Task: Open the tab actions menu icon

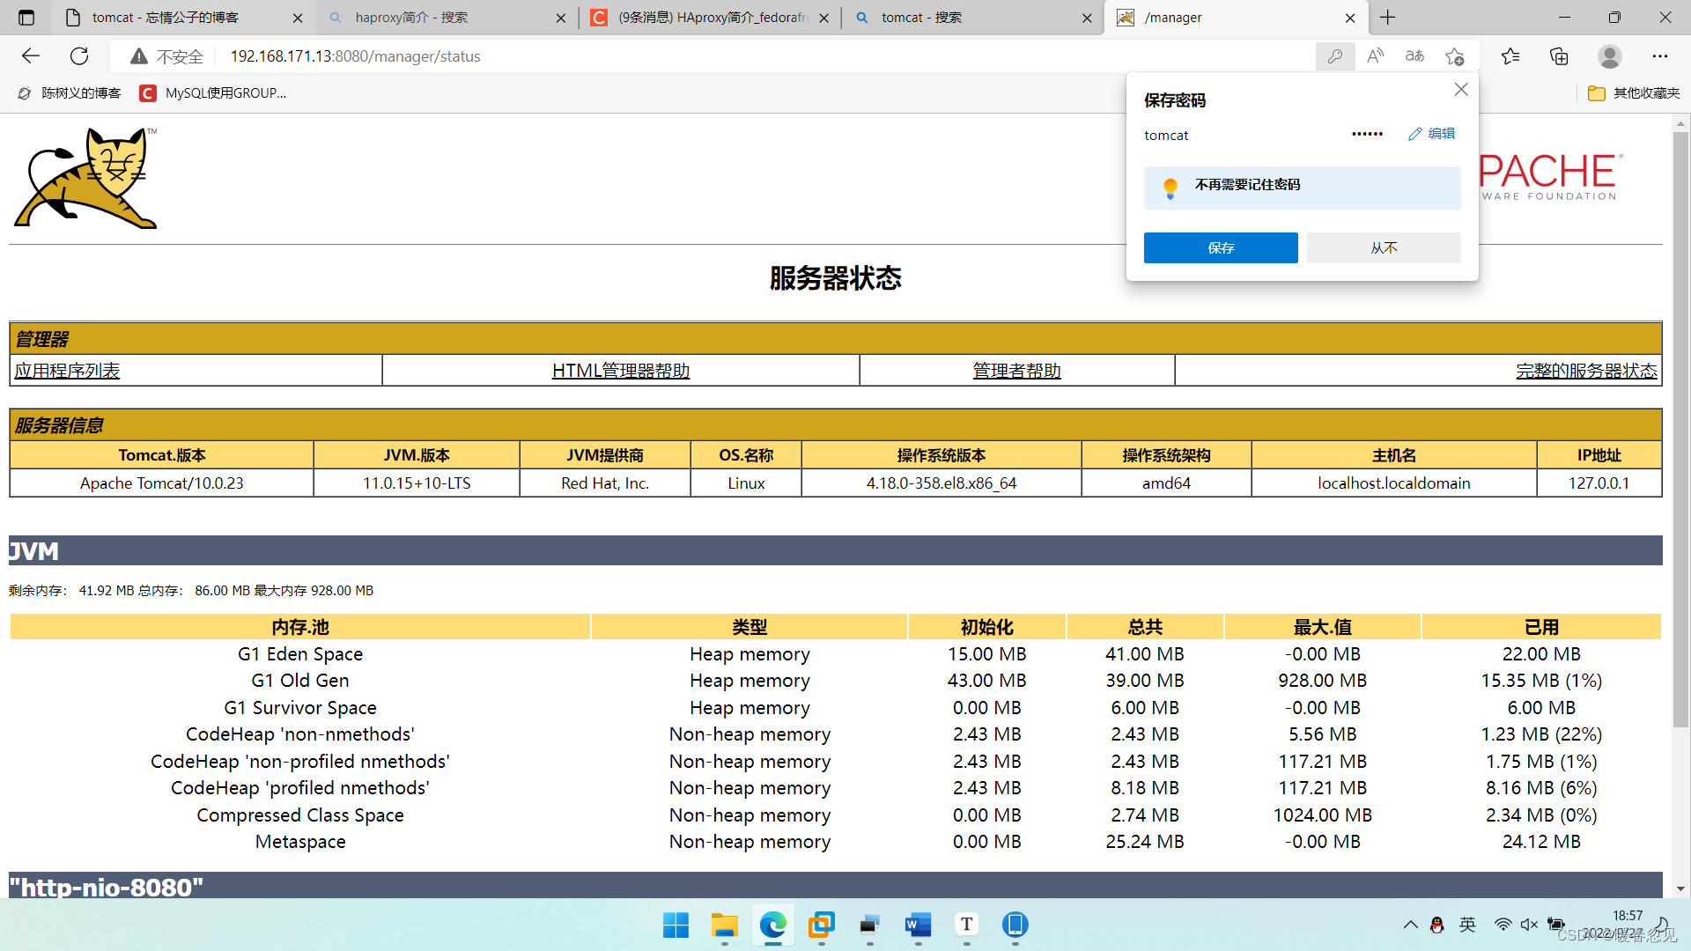Action: [26, 18]
